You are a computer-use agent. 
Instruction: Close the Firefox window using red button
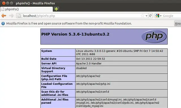(4, 3)
